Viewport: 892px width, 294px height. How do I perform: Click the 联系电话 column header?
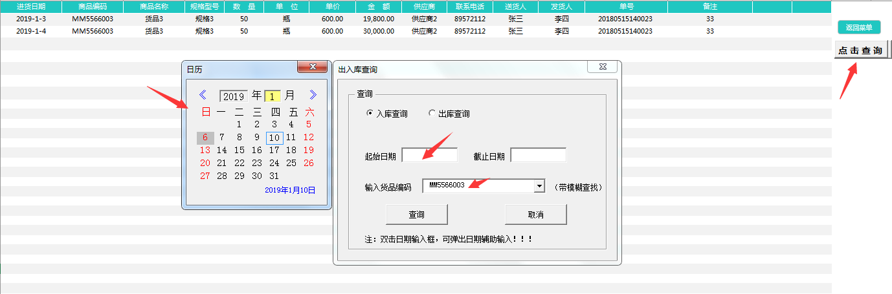coord(470,6)
